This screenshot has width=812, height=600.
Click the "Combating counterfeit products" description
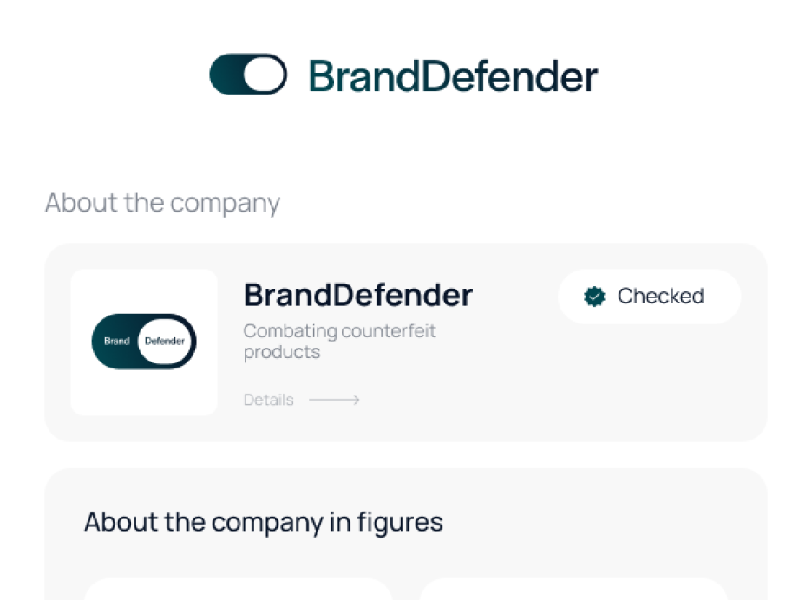[339, 342]
